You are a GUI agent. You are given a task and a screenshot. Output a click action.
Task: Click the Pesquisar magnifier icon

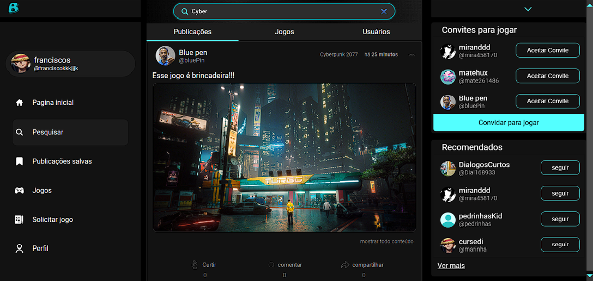pyautogui.click(x=19, y=133)
